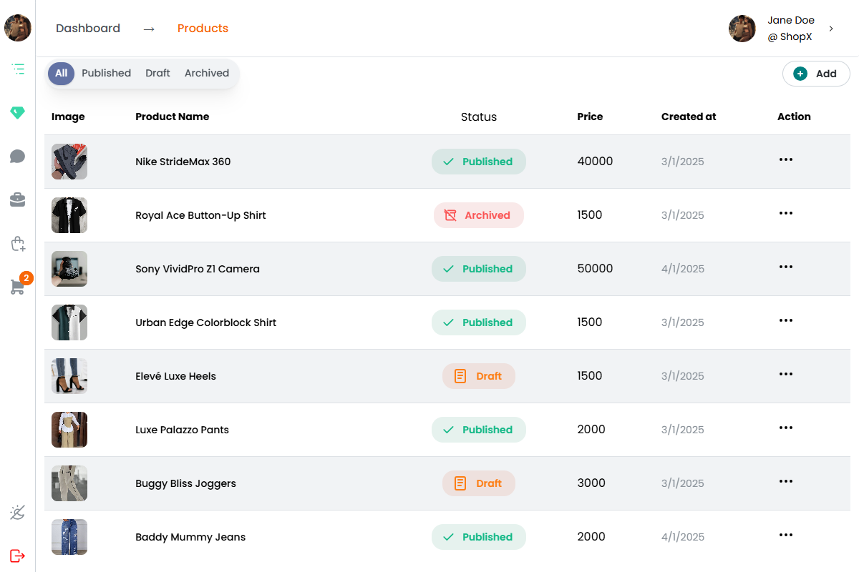This screenshot has height=572, width=859.
Task: Toggle the light/dark theme icon
Action: (18, 512)
